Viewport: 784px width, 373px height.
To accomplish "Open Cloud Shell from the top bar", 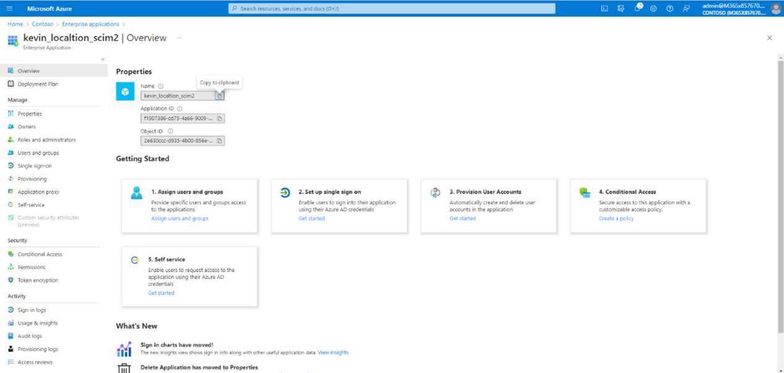I will [x=605, y=9].
